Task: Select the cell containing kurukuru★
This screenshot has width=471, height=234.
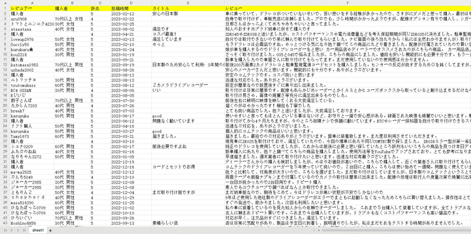Action: pyautogui.click(x=32, y=49)
